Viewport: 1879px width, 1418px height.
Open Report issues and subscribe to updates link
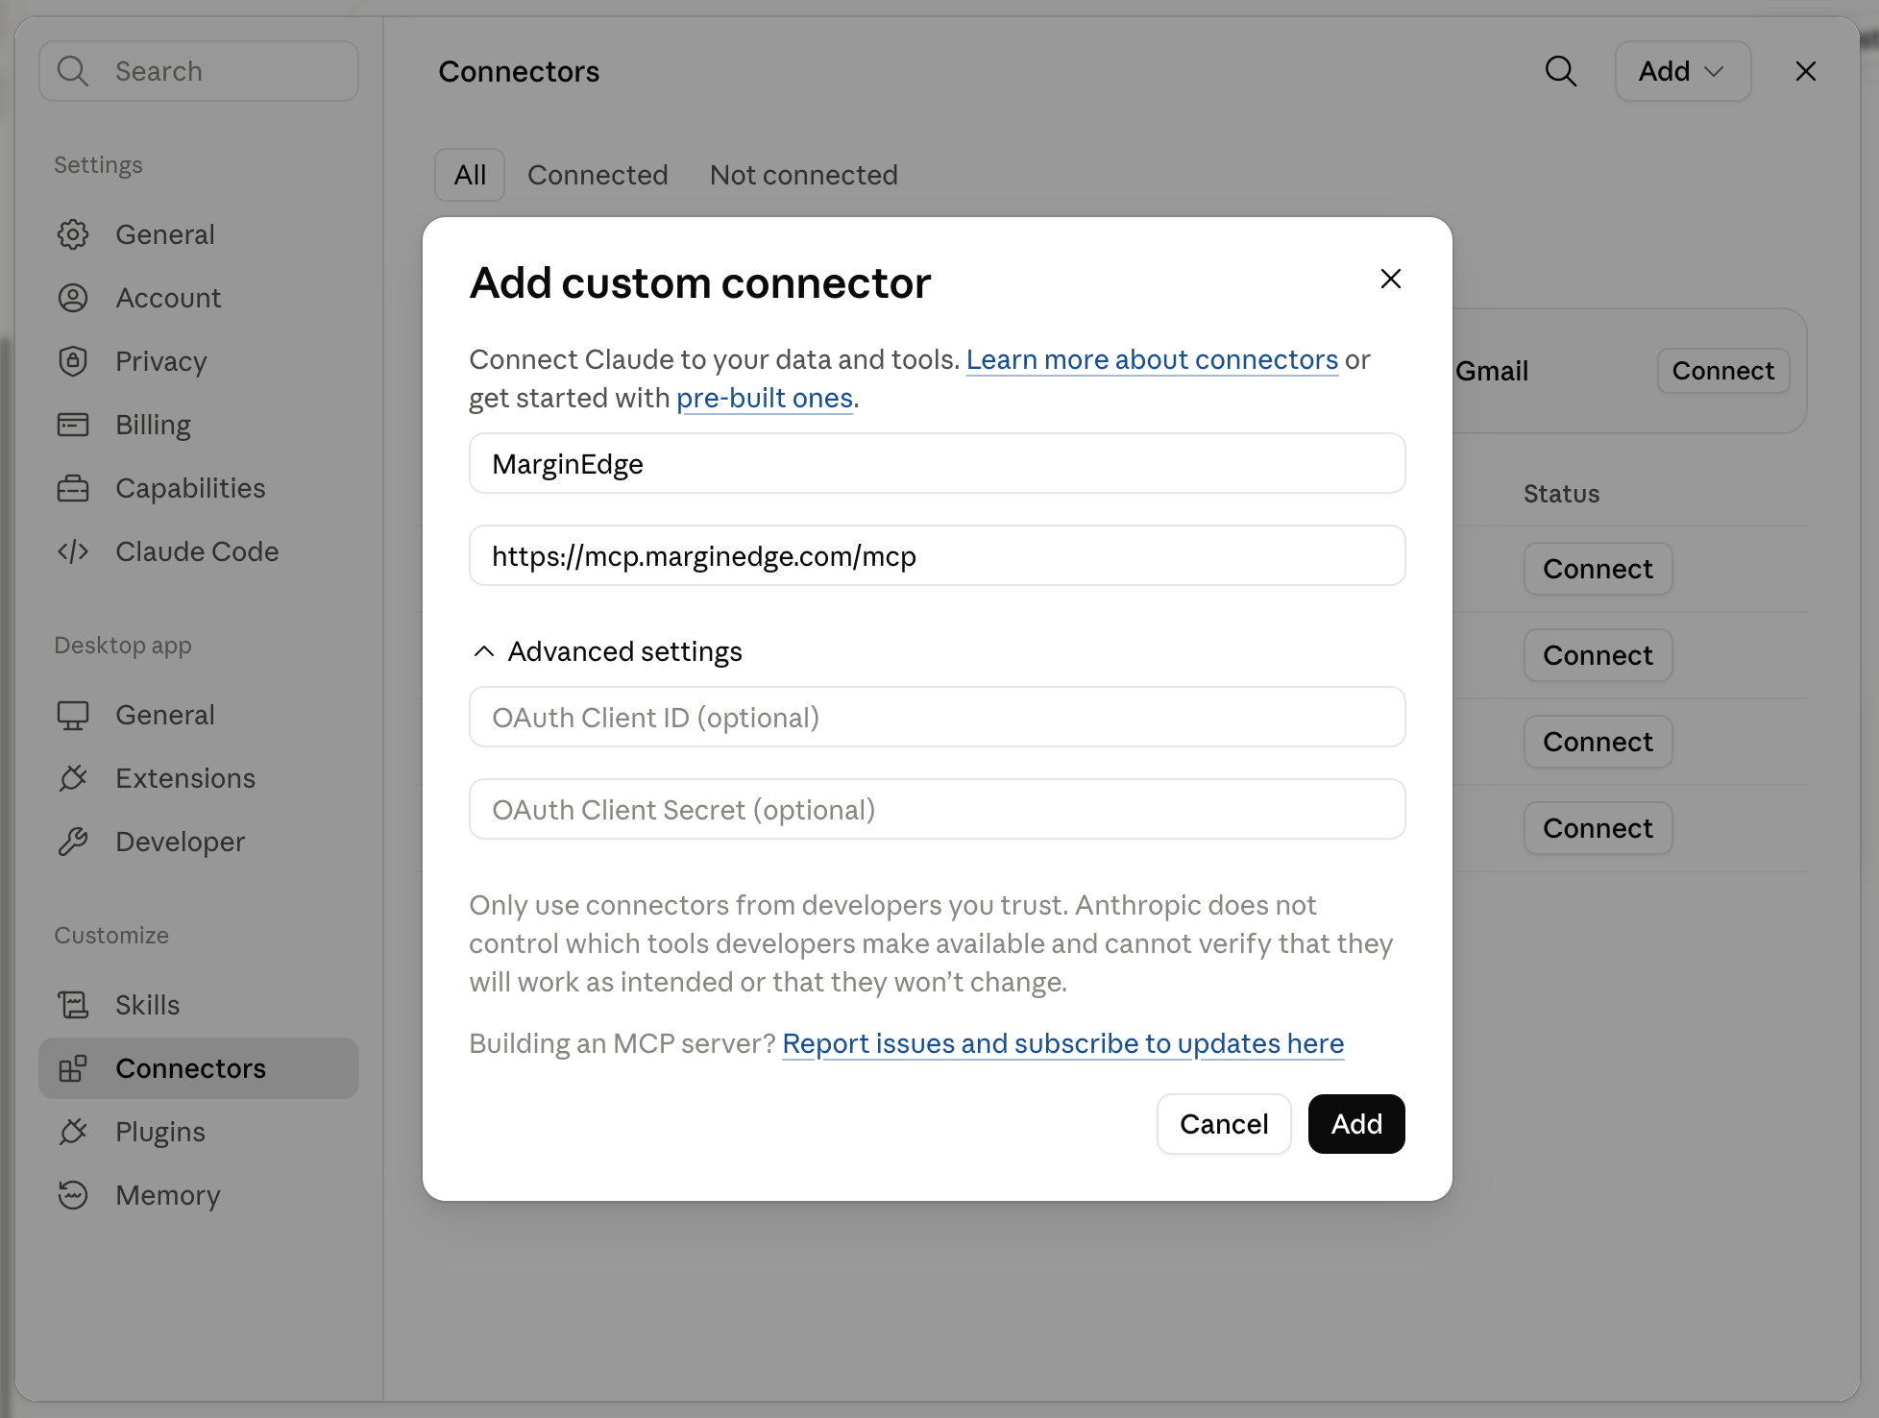[x=1063, y=1043]
